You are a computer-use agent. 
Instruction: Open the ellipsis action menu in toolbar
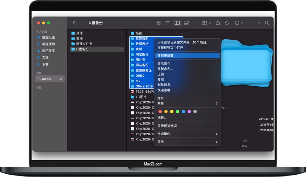[x=239, y=23]
